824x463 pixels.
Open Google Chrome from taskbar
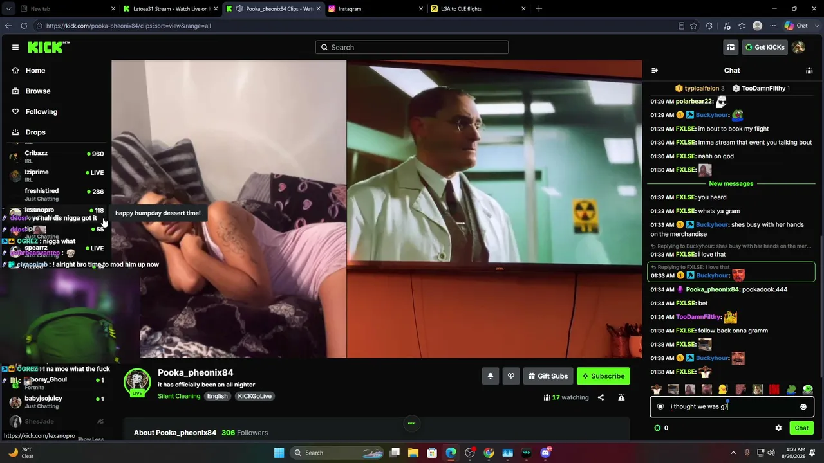click(x=489, y=453)
